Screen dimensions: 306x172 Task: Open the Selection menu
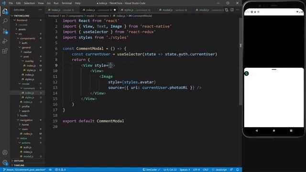click(x=29, y=3)
